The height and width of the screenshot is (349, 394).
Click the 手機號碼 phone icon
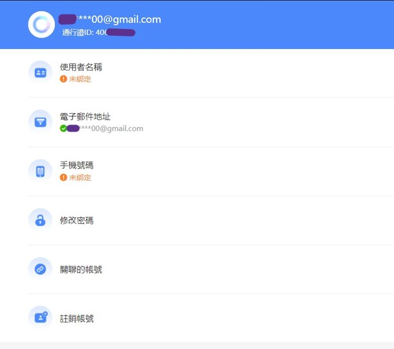[x=40, y=171]
